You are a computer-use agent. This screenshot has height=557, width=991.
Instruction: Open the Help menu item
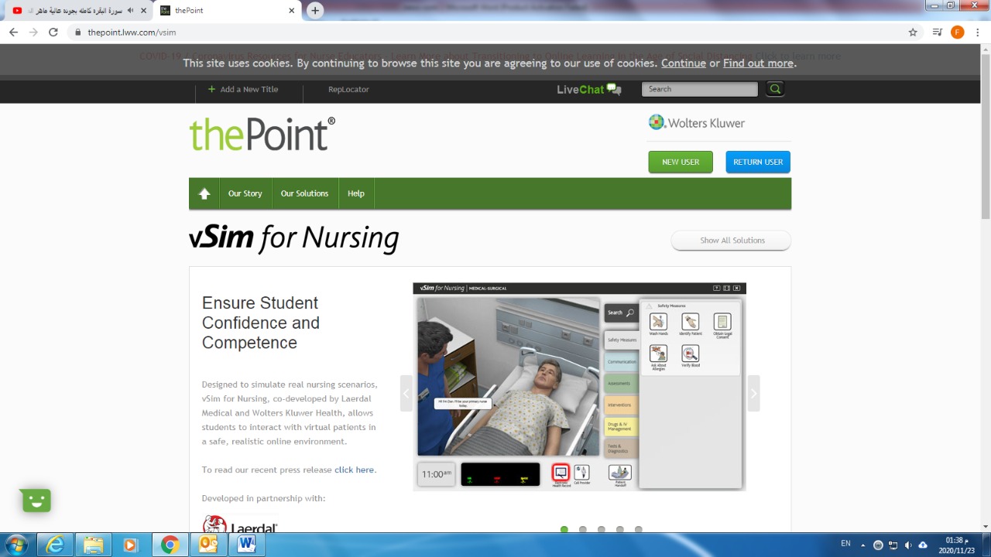356,194
